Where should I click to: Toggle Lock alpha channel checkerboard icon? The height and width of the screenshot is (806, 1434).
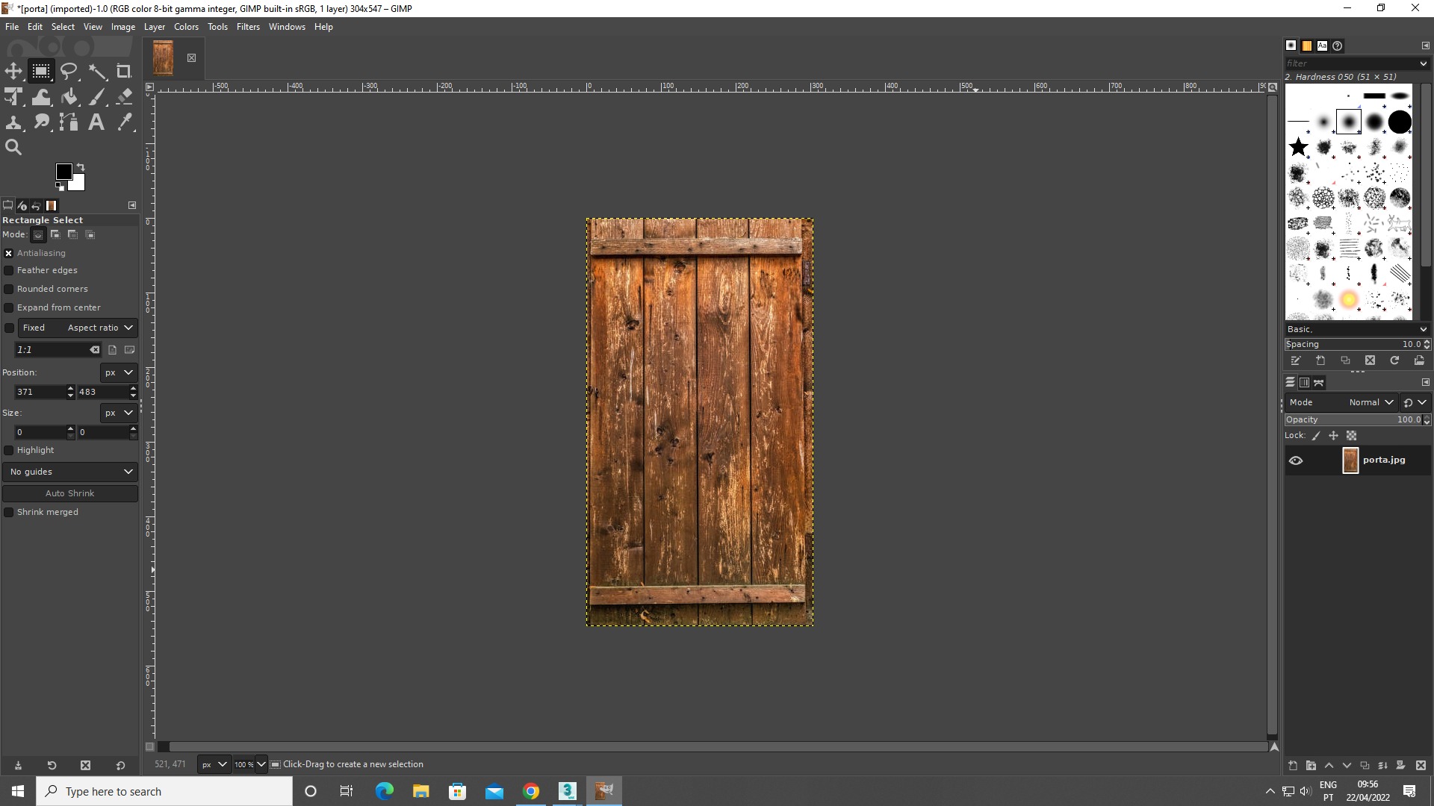pyautogui.click(x=1351, y=436)
